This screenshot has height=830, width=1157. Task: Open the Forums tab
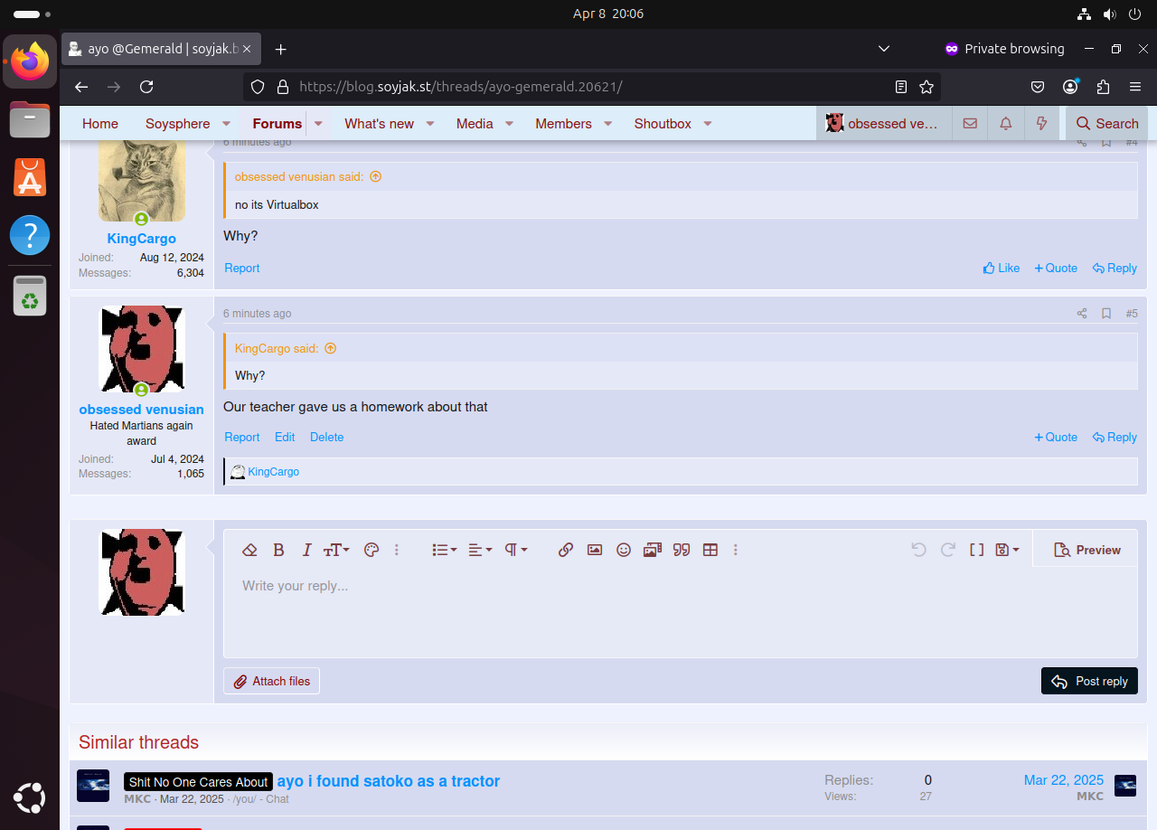coord(277,124)
